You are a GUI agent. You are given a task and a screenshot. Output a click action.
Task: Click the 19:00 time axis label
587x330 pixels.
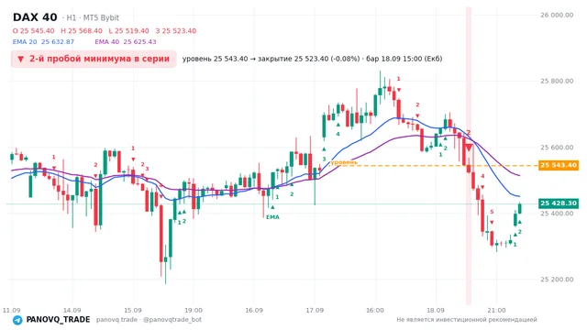point(194,310)
